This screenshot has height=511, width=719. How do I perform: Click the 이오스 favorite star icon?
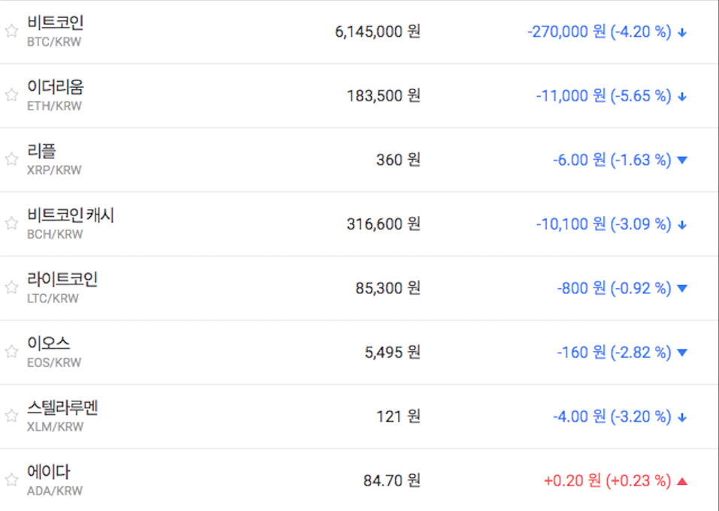[11, 351]
